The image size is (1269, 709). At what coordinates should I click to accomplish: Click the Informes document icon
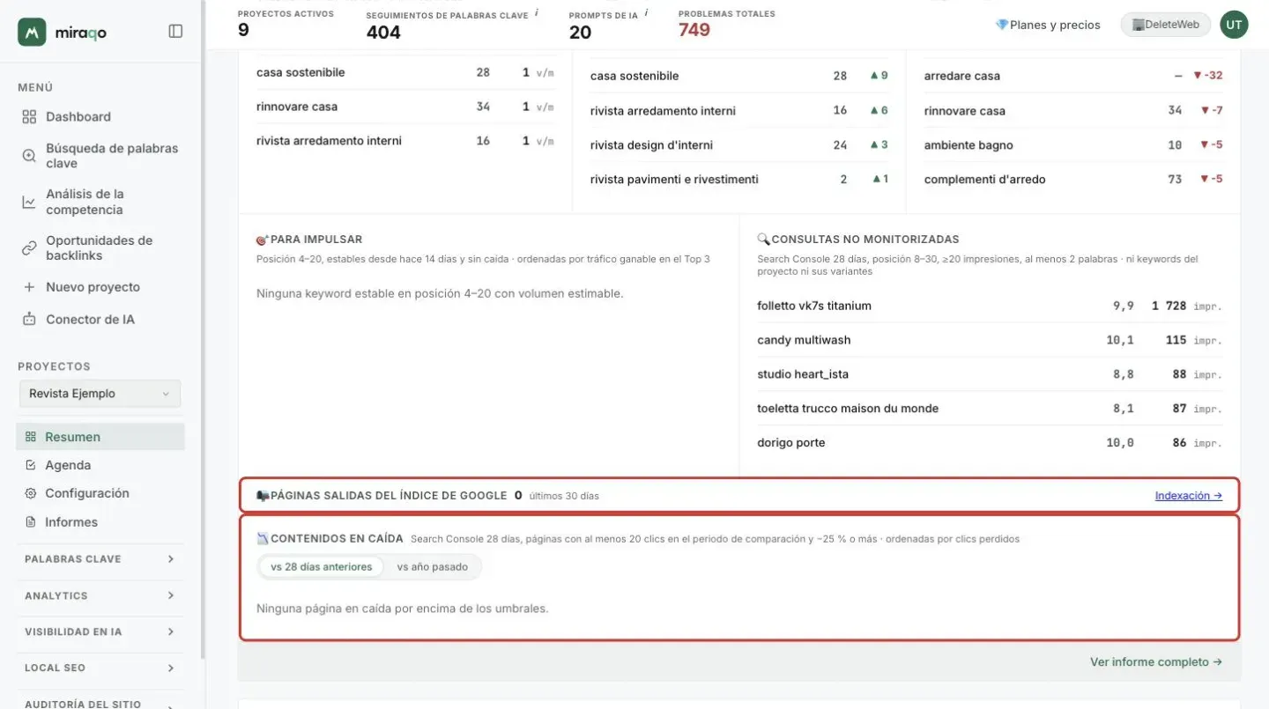coord(31,522)
